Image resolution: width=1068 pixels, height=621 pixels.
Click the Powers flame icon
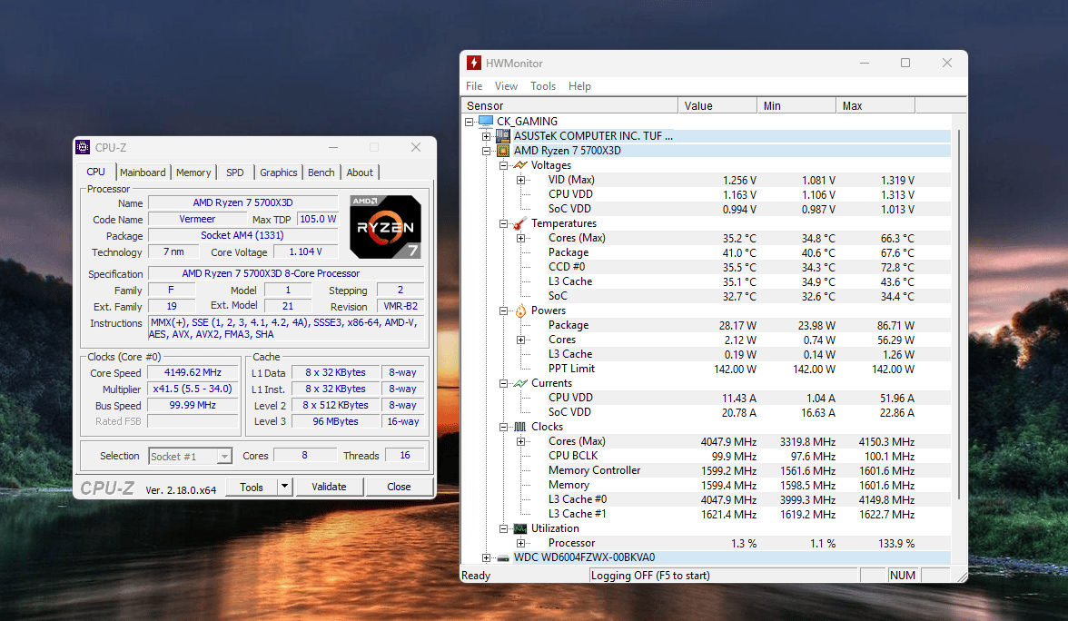pos(520,310)
